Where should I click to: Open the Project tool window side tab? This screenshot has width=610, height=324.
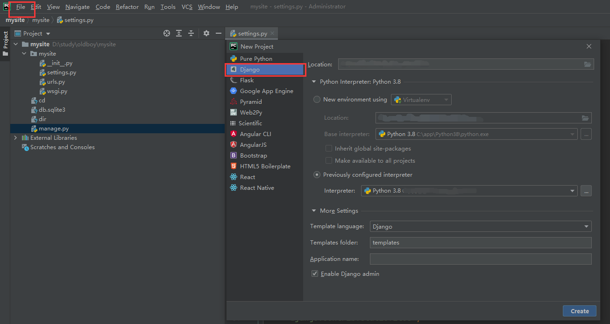(5, 43)
